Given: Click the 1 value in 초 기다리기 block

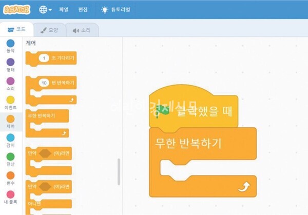Looking at the screenshot, I should [44, 58].
